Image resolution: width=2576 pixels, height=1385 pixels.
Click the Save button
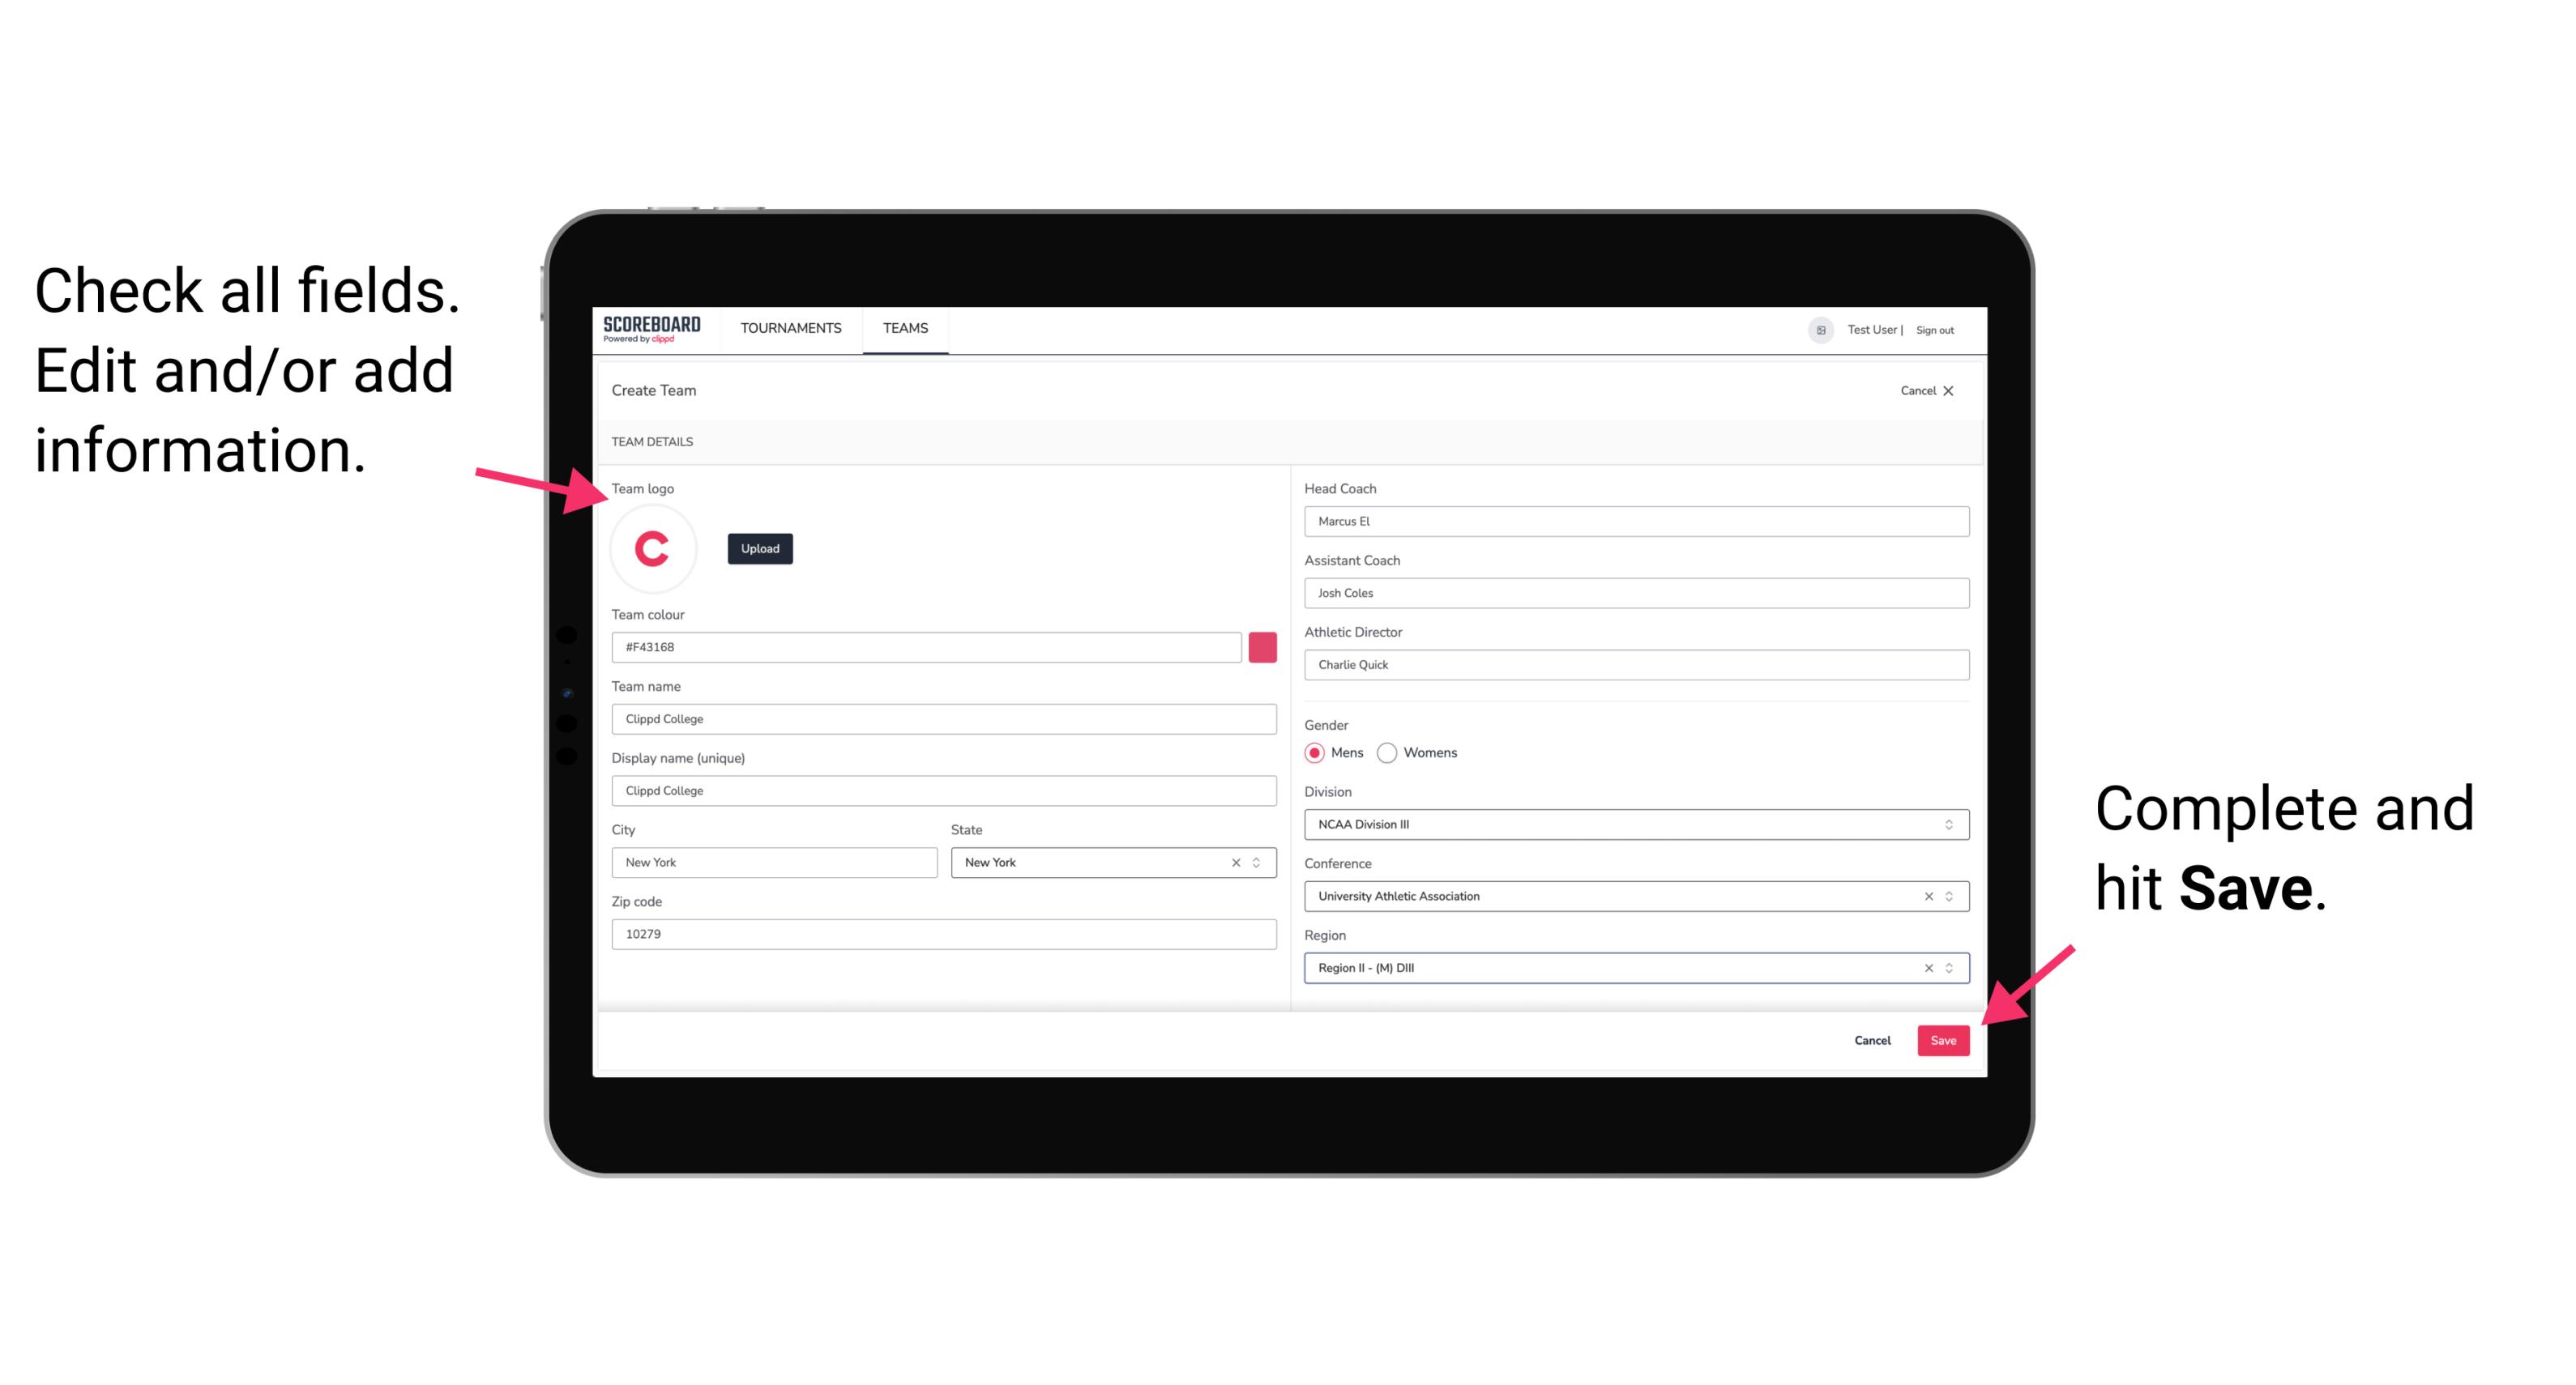1943,1038
